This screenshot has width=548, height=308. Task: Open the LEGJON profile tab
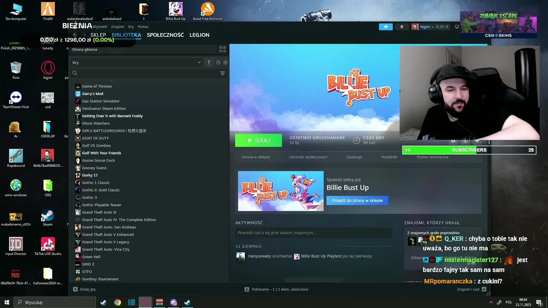click(x=200, y=35)
